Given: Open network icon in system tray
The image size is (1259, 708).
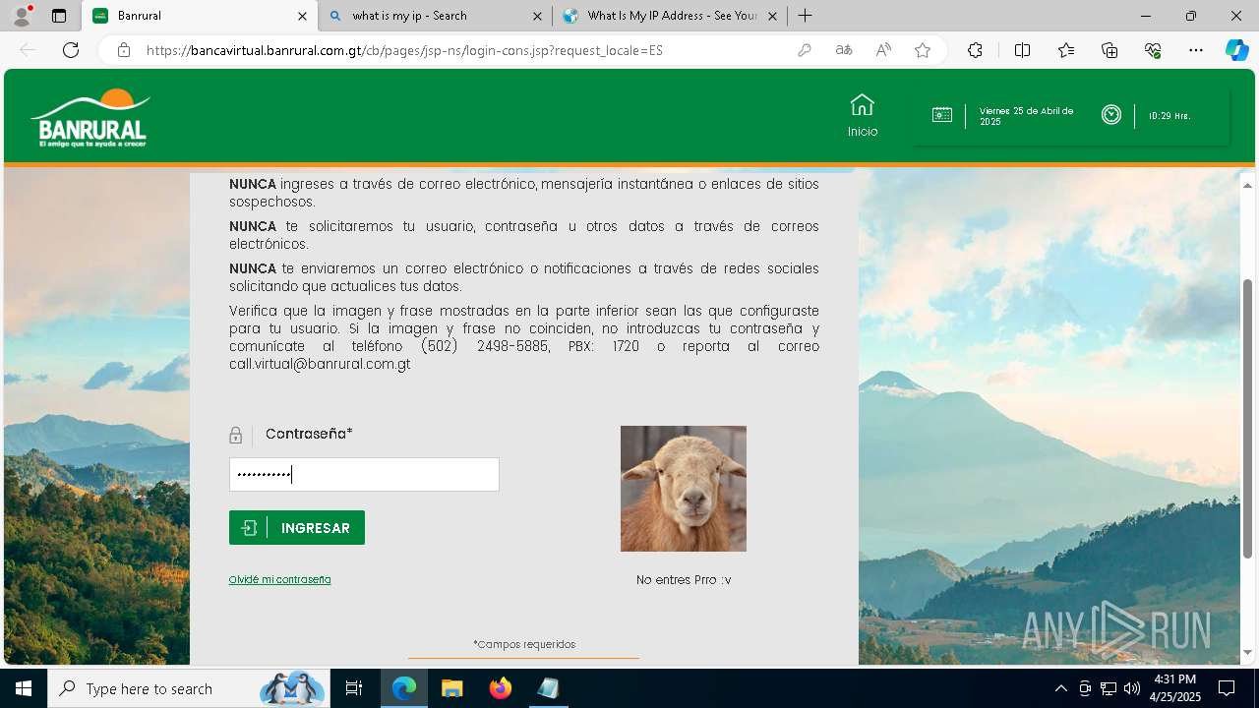Looking at the screenshot, I should coord(1109,688).
